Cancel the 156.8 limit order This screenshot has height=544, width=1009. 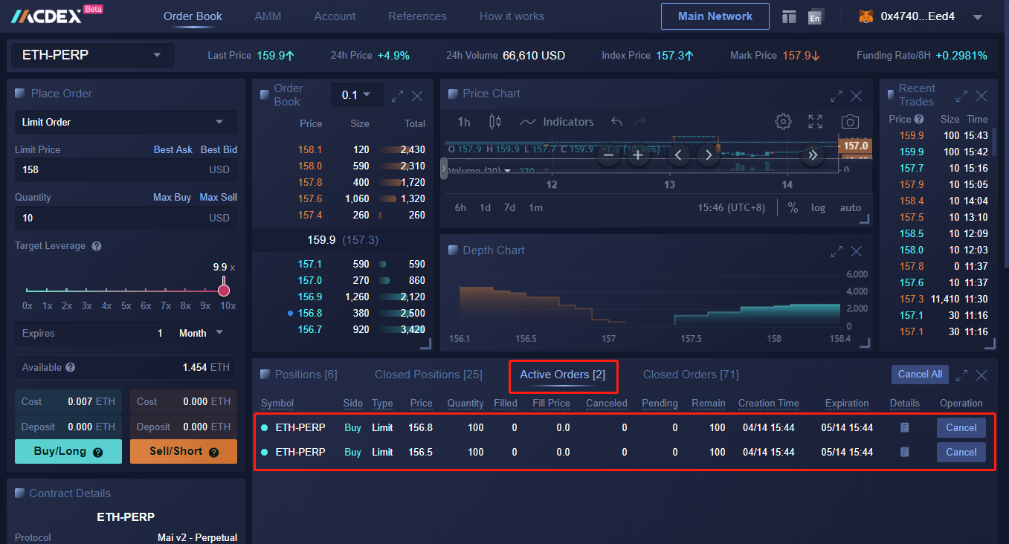(961, 427)
